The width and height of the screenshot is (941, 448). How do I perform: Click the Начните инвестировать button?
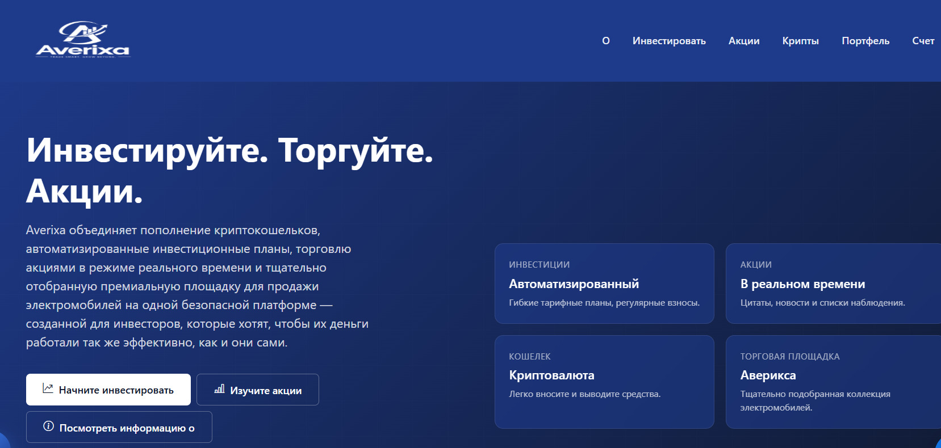[108, 390]
